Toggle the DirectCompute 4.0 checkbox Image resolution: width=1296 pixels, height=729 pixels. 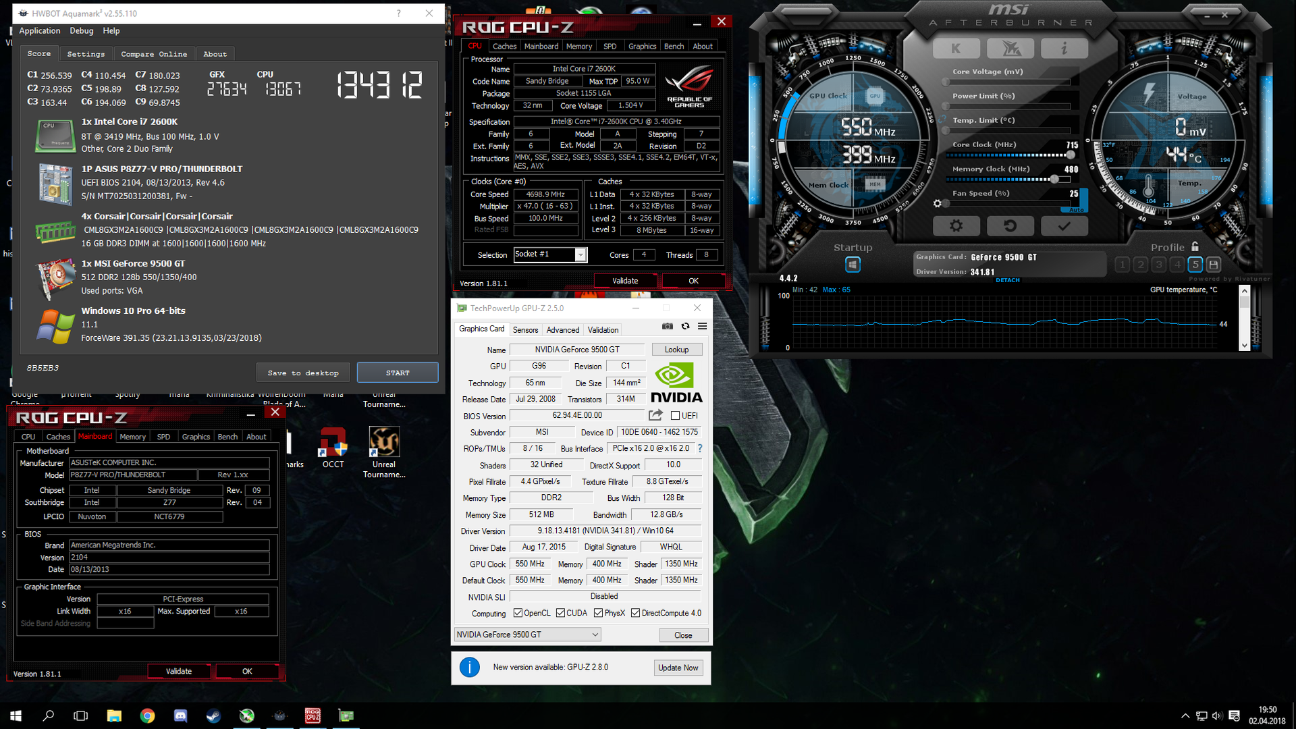pos(635,613)
